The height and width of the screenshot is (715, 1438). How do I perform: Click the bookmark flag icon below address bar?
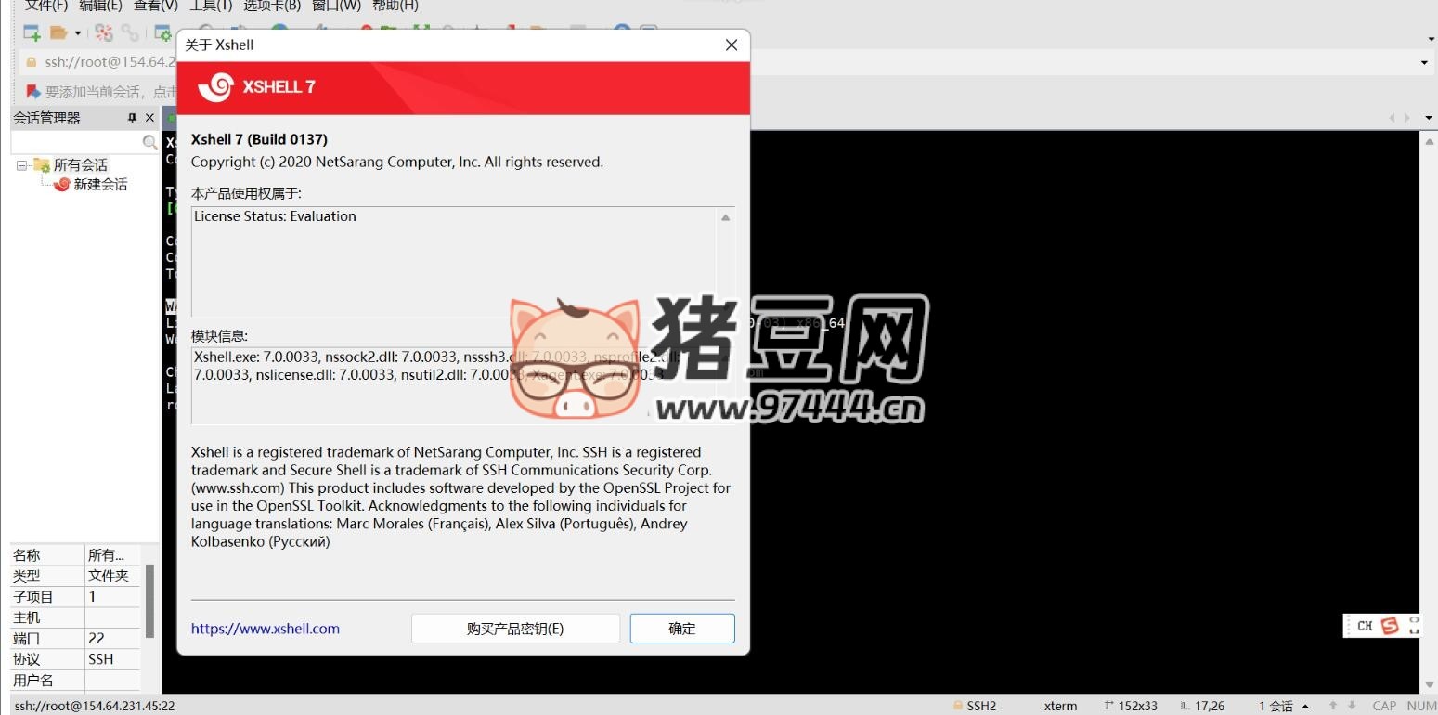click(33, 91)
